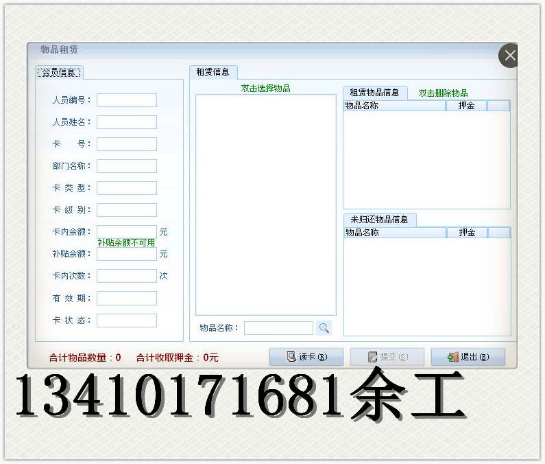Click the 卡内余额 field
Image resolution: width=545 pixels, height=464 pixels.
[x=127, y=231]
